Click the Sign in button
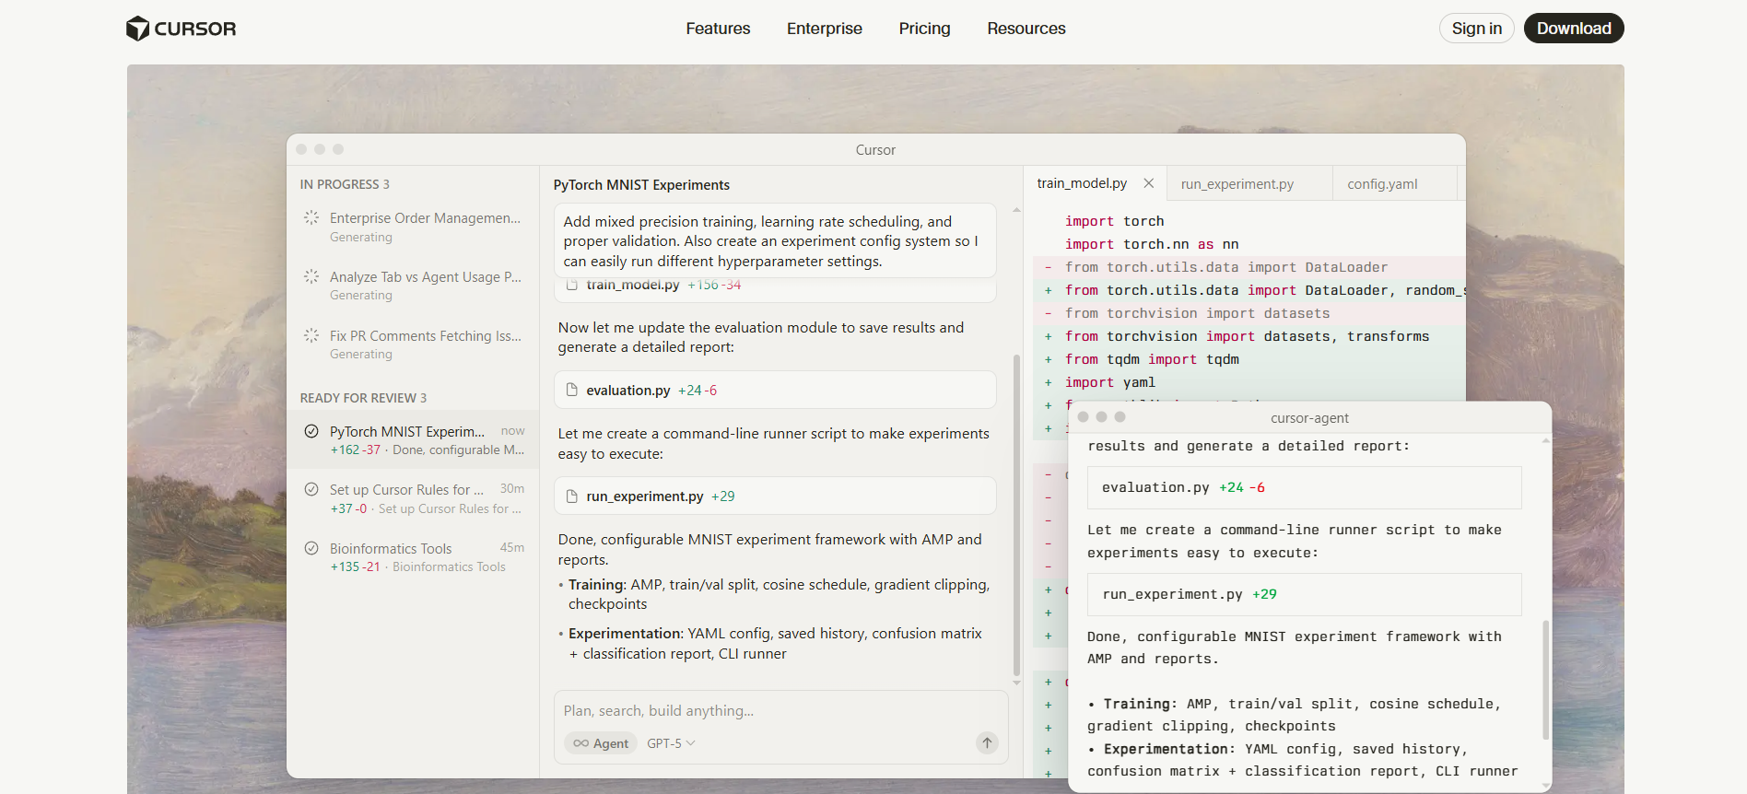This screenshot has width=1747, height=794. pyautogui.click(x=1476, y=29)
